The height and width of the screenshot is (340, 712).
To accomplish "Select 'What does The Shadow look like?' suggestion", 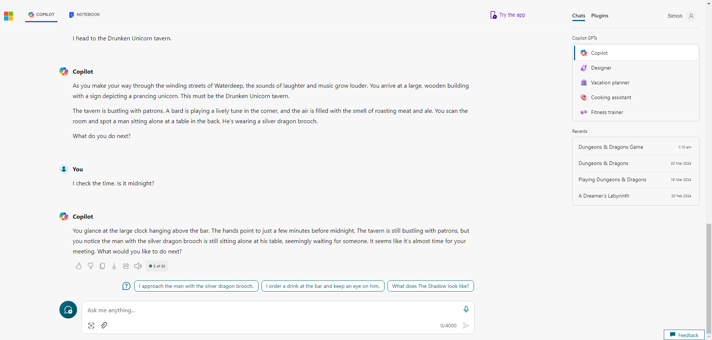I will (x=431, y=286).
